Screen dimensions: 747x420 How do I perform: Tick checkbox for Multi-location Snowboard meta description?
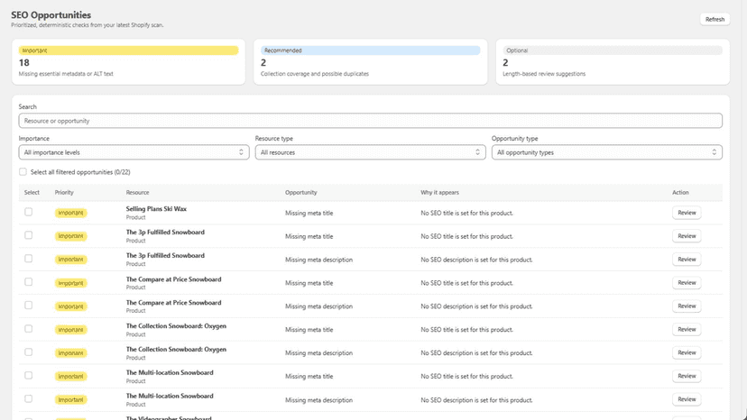pos(29,398)
